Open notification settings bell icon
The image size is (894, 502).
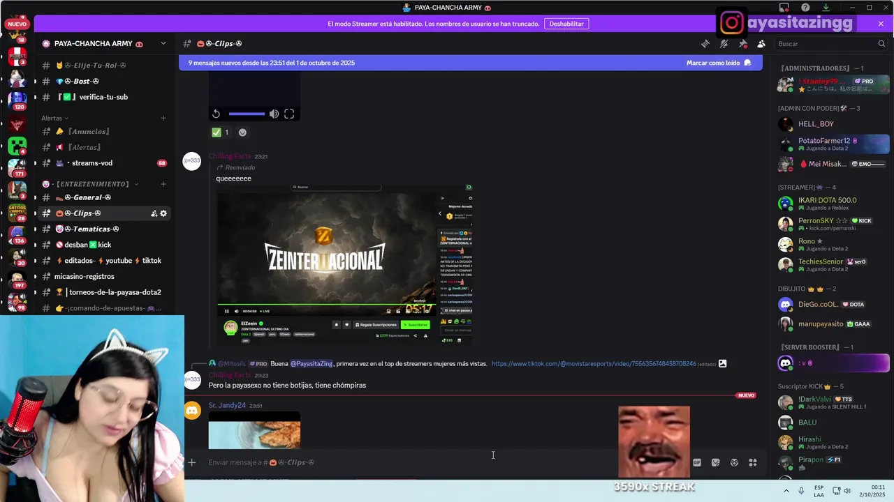click(724, 43)
